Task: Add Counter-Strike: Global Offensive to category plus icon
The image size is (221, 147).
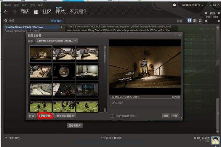Action: point(62,27)
